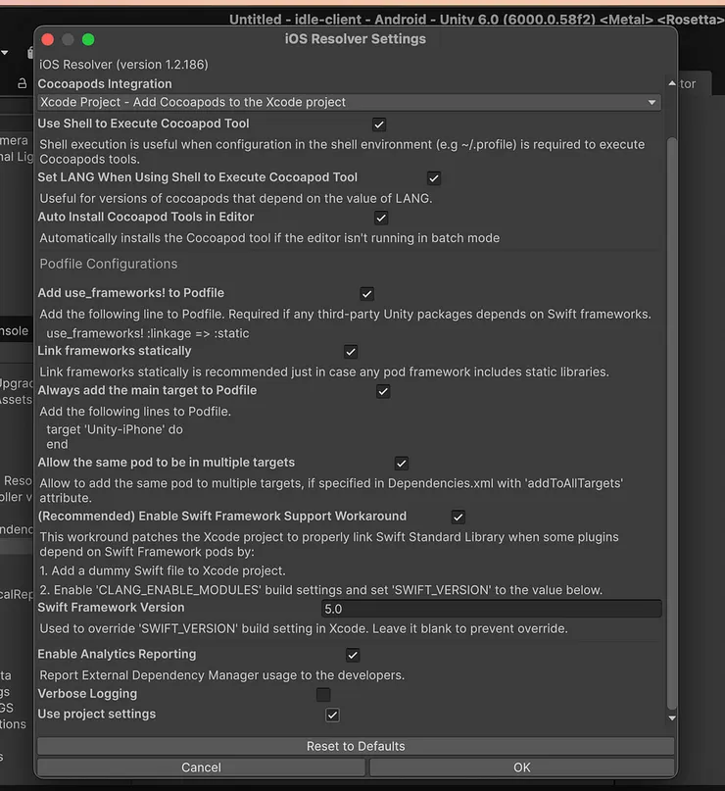
Task: Enable Verbose Logging checkbox
Action: tap(323, 695)
